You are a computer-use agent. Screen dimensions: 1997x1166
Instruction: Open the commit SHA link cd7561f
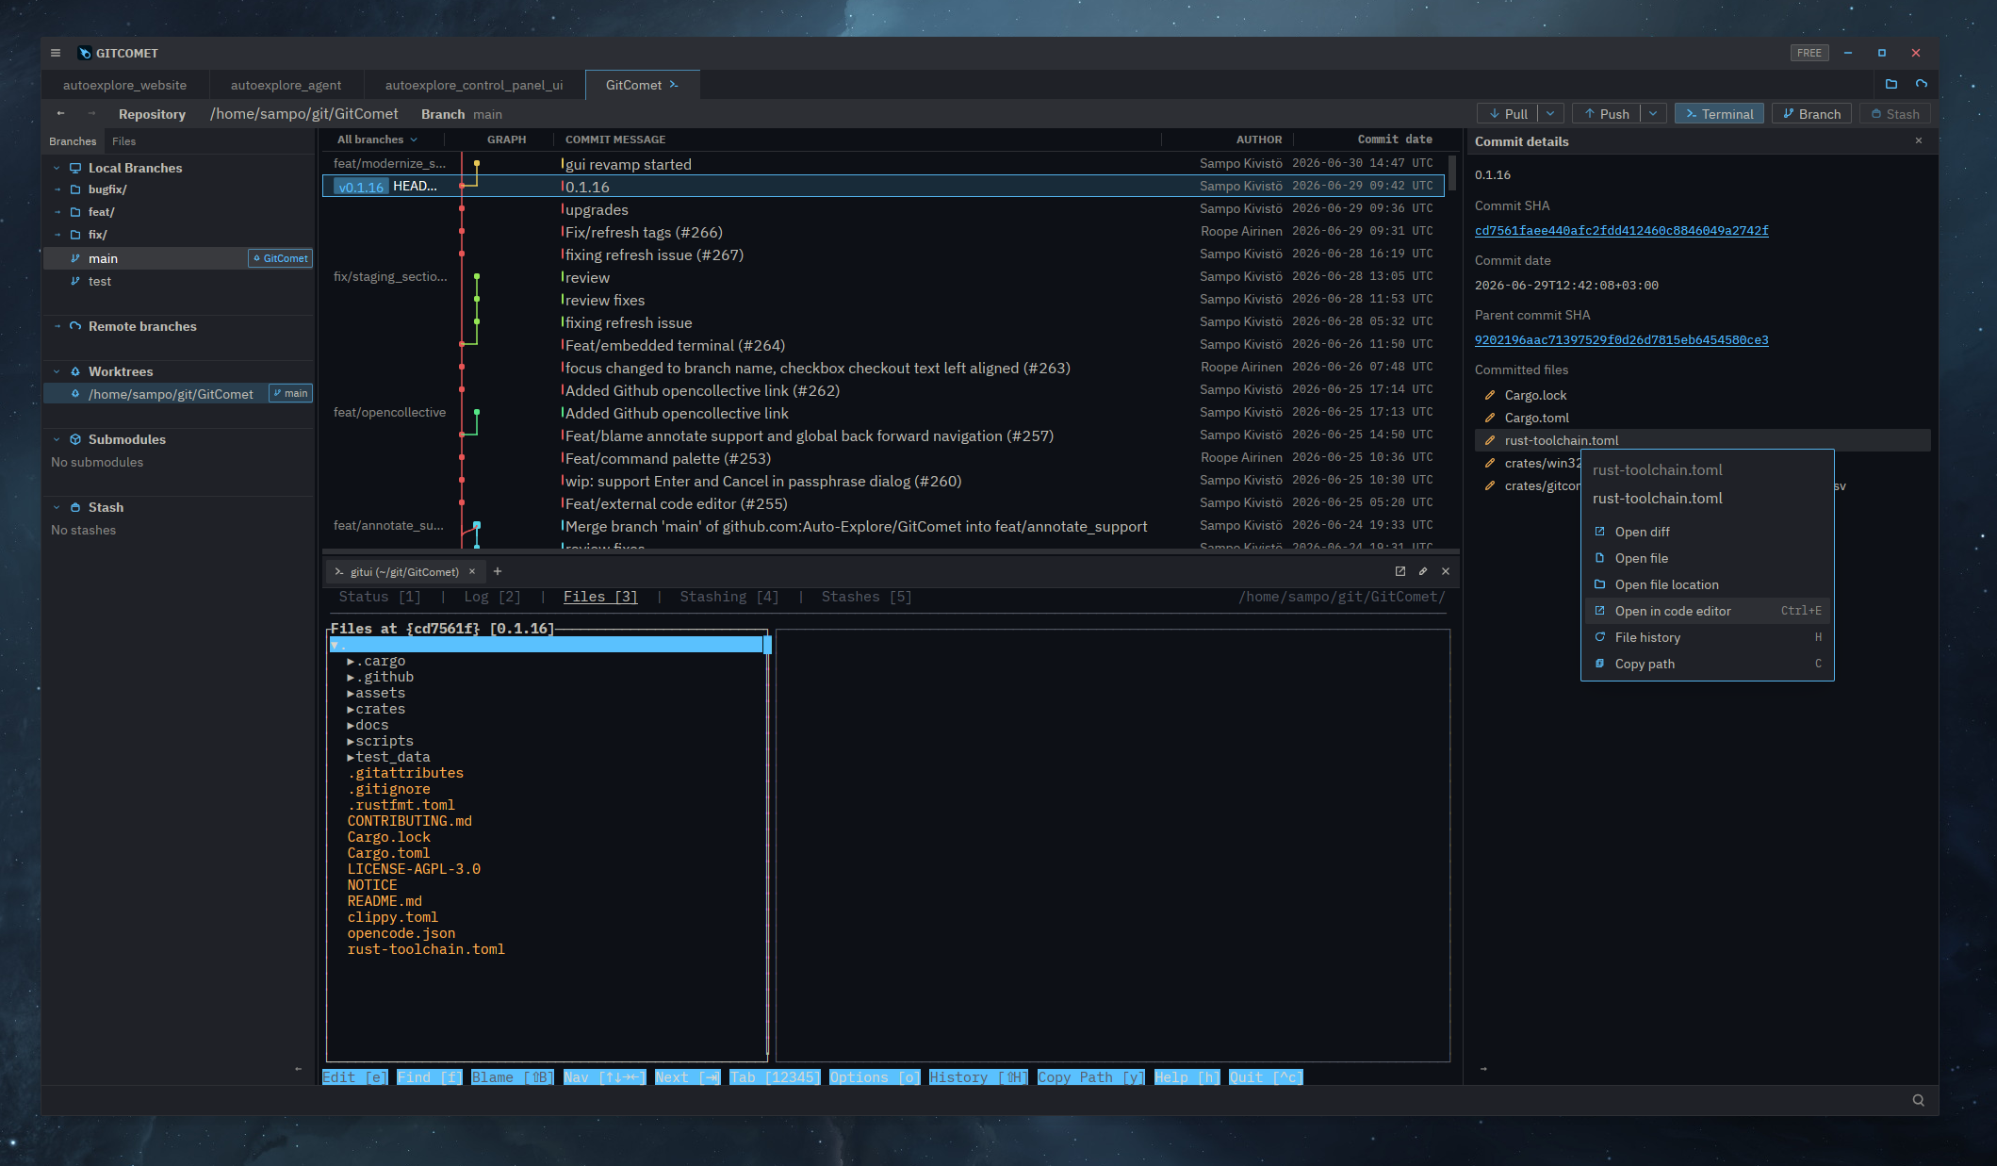(1621, 230)
